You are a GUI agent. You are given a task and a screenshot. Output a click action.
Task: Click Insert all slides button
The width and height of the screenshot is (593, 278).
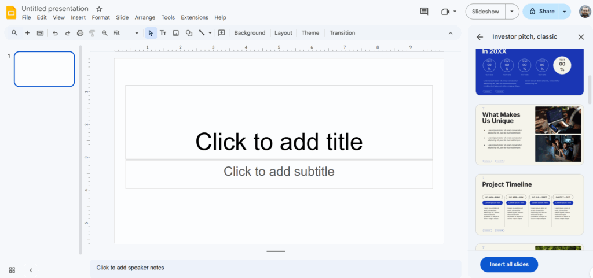point(508,264)
